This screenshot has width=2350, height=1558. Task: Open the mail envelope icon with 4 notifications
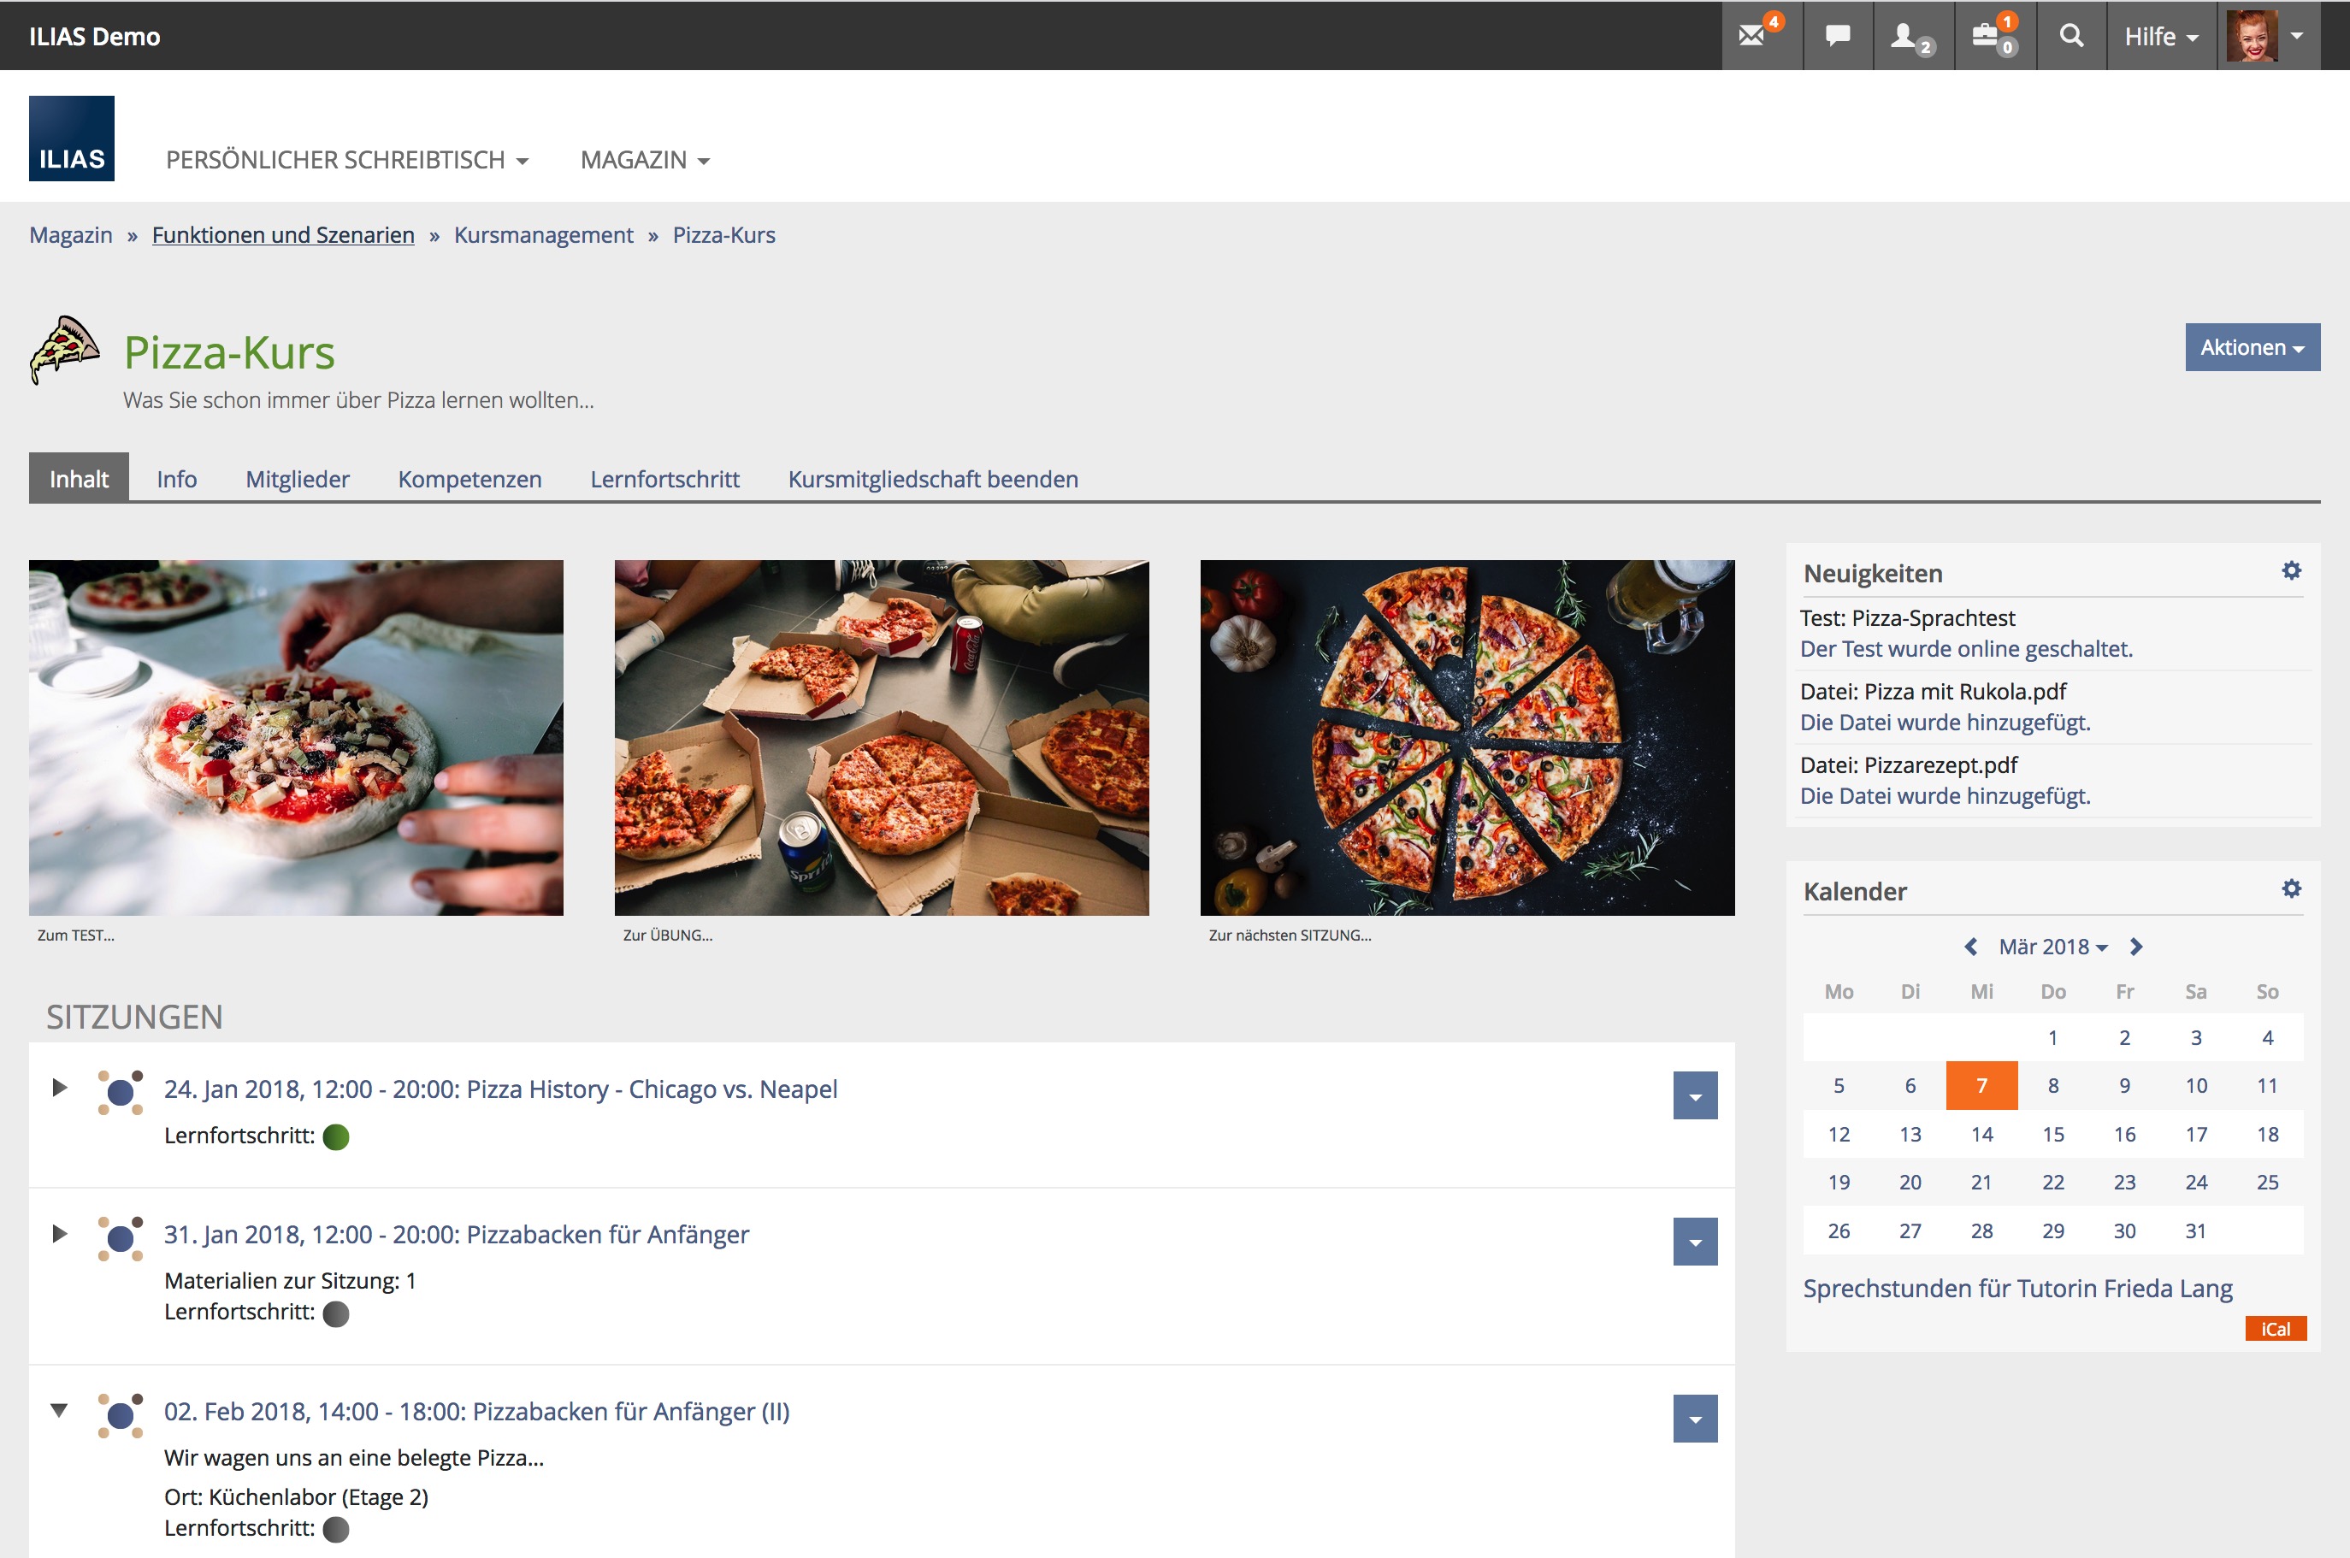1761,36
